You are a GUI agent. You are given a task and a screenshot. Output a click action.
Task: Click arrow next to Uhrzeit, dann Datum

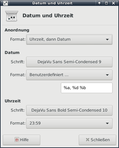(107, 39)
